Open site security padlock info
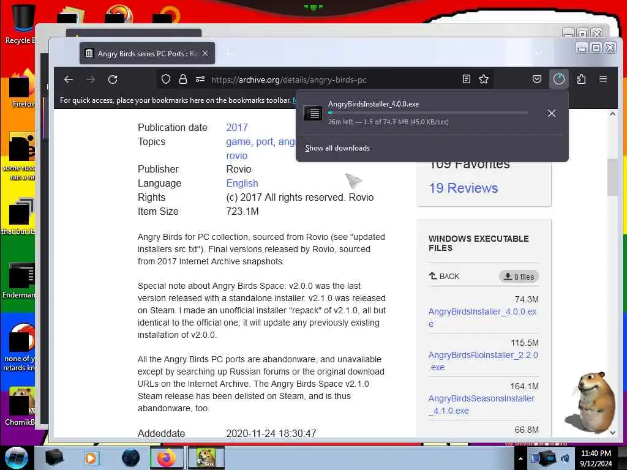 click(x=183, y=79)
